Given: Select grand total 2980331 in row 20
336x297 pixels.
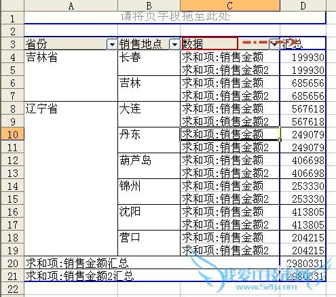Looking at the screenshot, I should (x=303, y=263).
